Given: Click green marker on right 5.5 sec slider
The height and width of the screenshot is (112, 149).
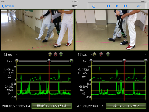Looking at the screenshot, I should (x=108, y=55).
